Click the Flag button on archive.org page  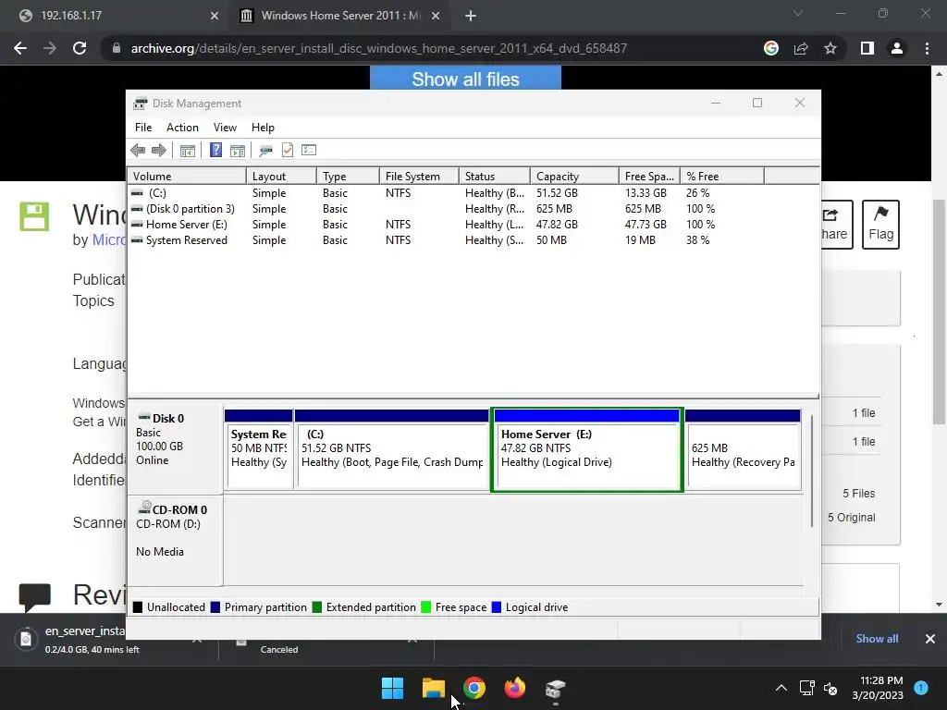pyautogui.click(x=880, y=224)
